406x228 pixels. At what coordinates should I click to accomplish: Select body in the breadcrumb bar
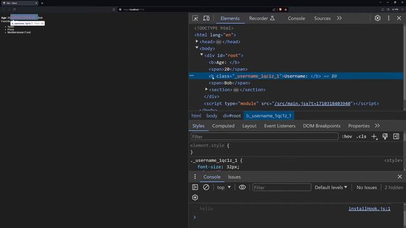[x=212, y=116]
